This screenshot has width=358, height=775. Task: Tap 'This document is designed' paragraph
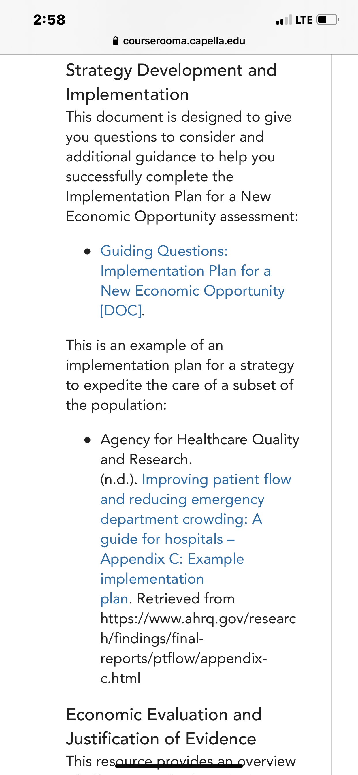[182, 167]
